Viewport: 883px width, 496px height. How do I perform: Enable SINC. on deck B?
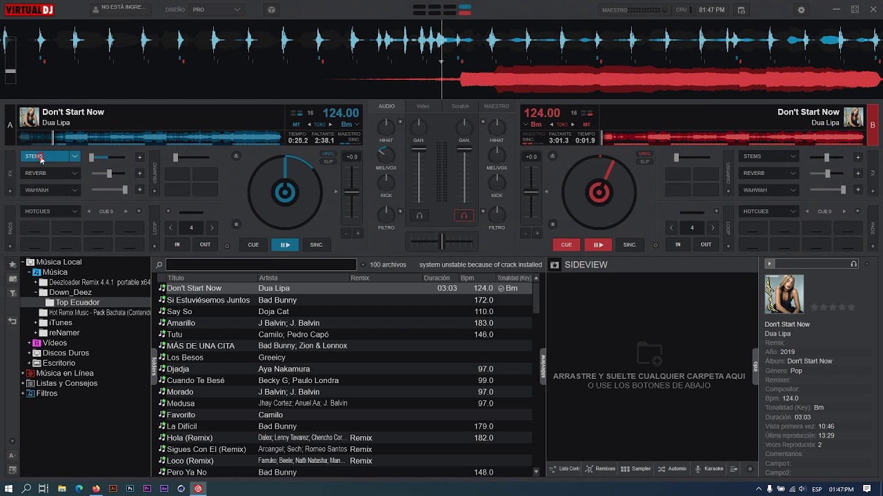630,245
